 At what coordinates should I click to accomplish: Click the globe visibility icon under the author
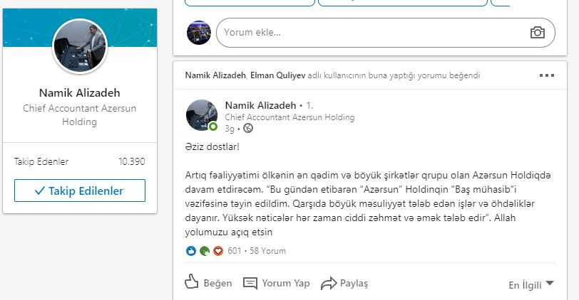coord(248,129)
